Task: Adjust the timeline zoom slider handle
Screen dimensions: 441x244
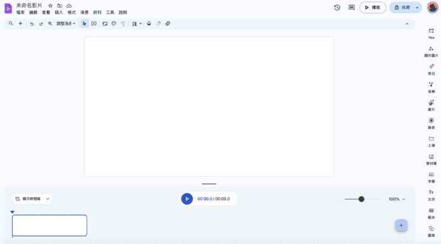Action: (x=362, y=199)
